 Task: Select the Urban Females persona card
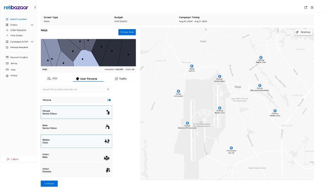(x=76, y=170)
